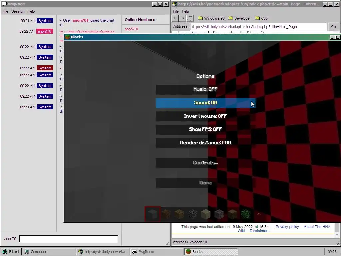Change Render distance: FAR setting
341x256 pixels.
[x=205, y=143]
